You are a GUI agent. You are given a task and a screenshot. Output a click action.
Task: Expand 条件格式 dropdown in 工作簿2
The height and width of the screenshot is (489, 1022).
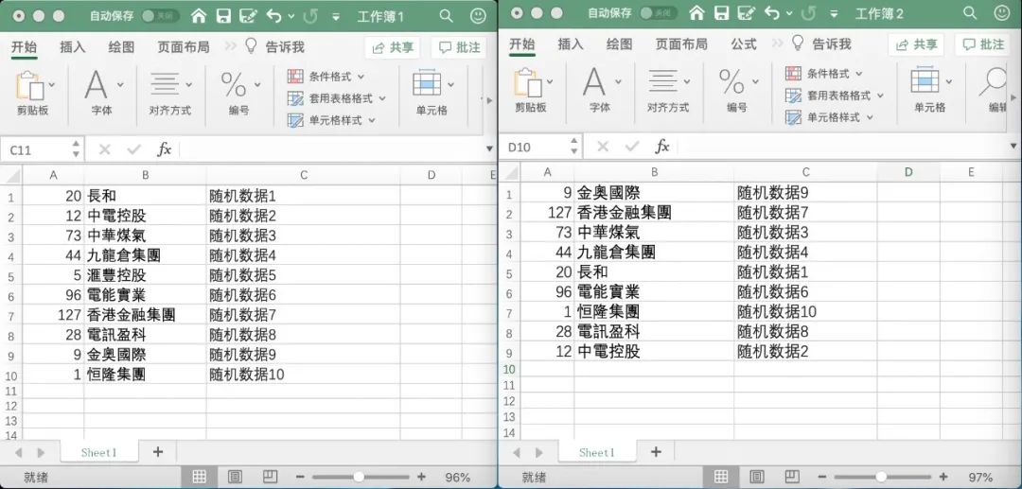point(859,74)
